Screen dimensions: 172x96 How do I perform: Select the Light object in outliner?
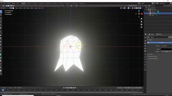click(x=153, y=15)
